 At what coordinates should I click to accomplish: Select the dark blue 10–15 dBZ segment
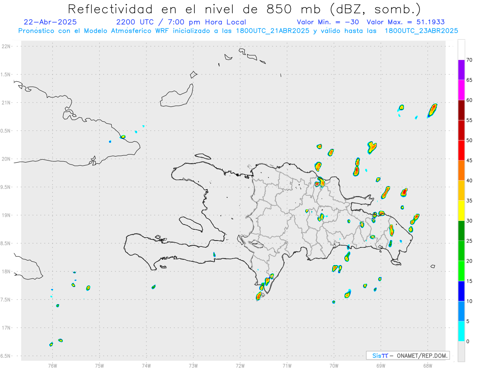(461, 291)
